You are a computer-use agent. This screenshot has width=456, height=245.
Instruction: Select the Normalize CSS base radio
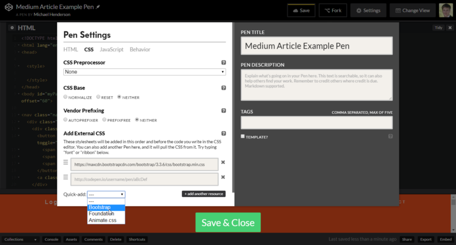[x=66, y=97]
